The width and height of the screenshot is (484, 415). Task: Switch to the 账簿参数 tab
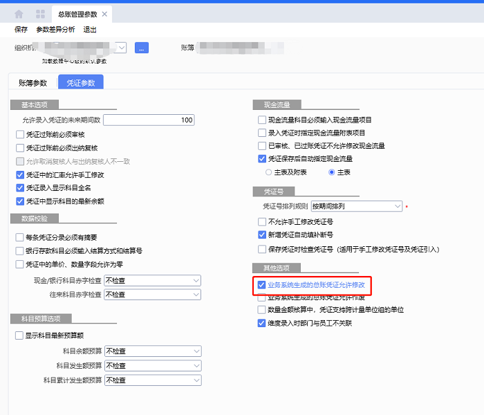coord(32,82)
